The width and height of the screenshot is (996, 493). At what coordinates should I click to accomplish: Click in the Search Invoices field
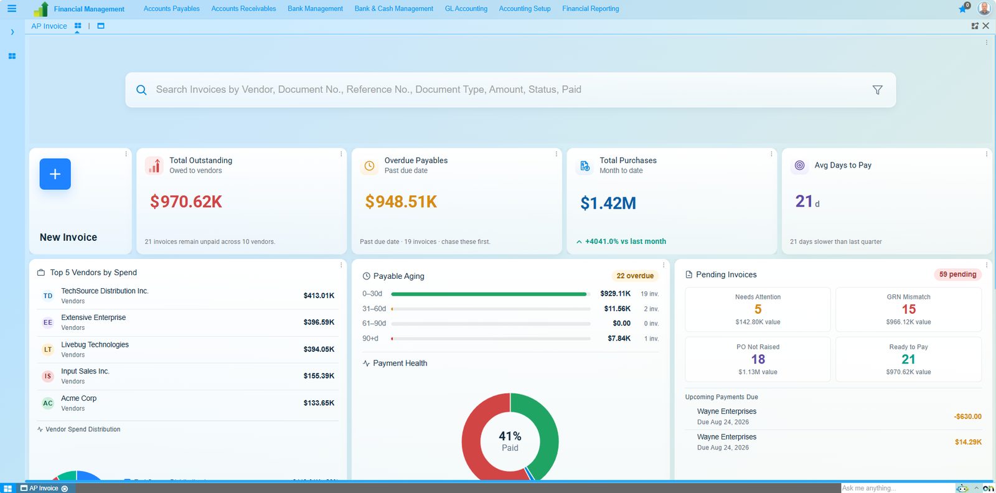[510, 90]
